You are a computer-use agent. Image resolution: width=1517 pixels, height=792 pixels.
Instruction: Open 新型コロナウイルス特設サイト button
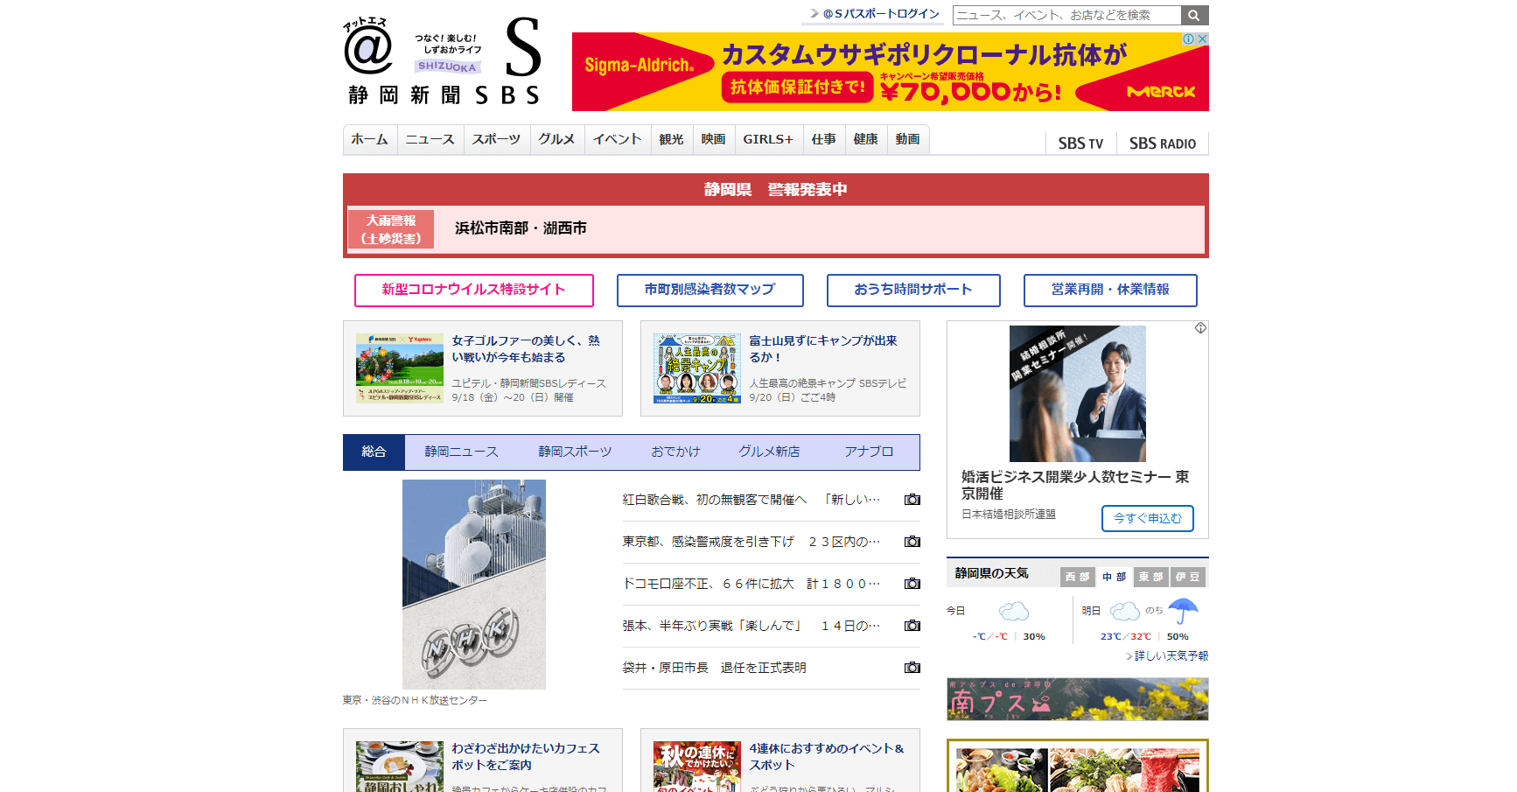tap(474, 291)
